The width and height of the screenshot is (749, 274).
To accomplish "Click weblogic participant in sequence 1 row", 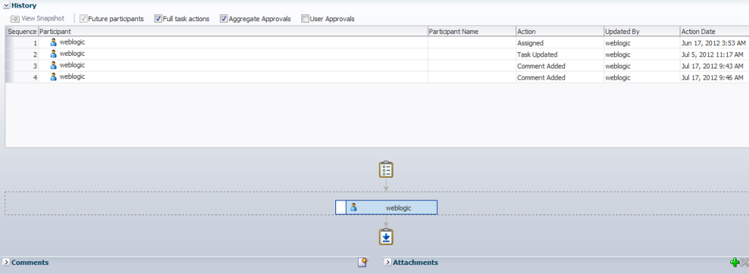I will [72, 42].
